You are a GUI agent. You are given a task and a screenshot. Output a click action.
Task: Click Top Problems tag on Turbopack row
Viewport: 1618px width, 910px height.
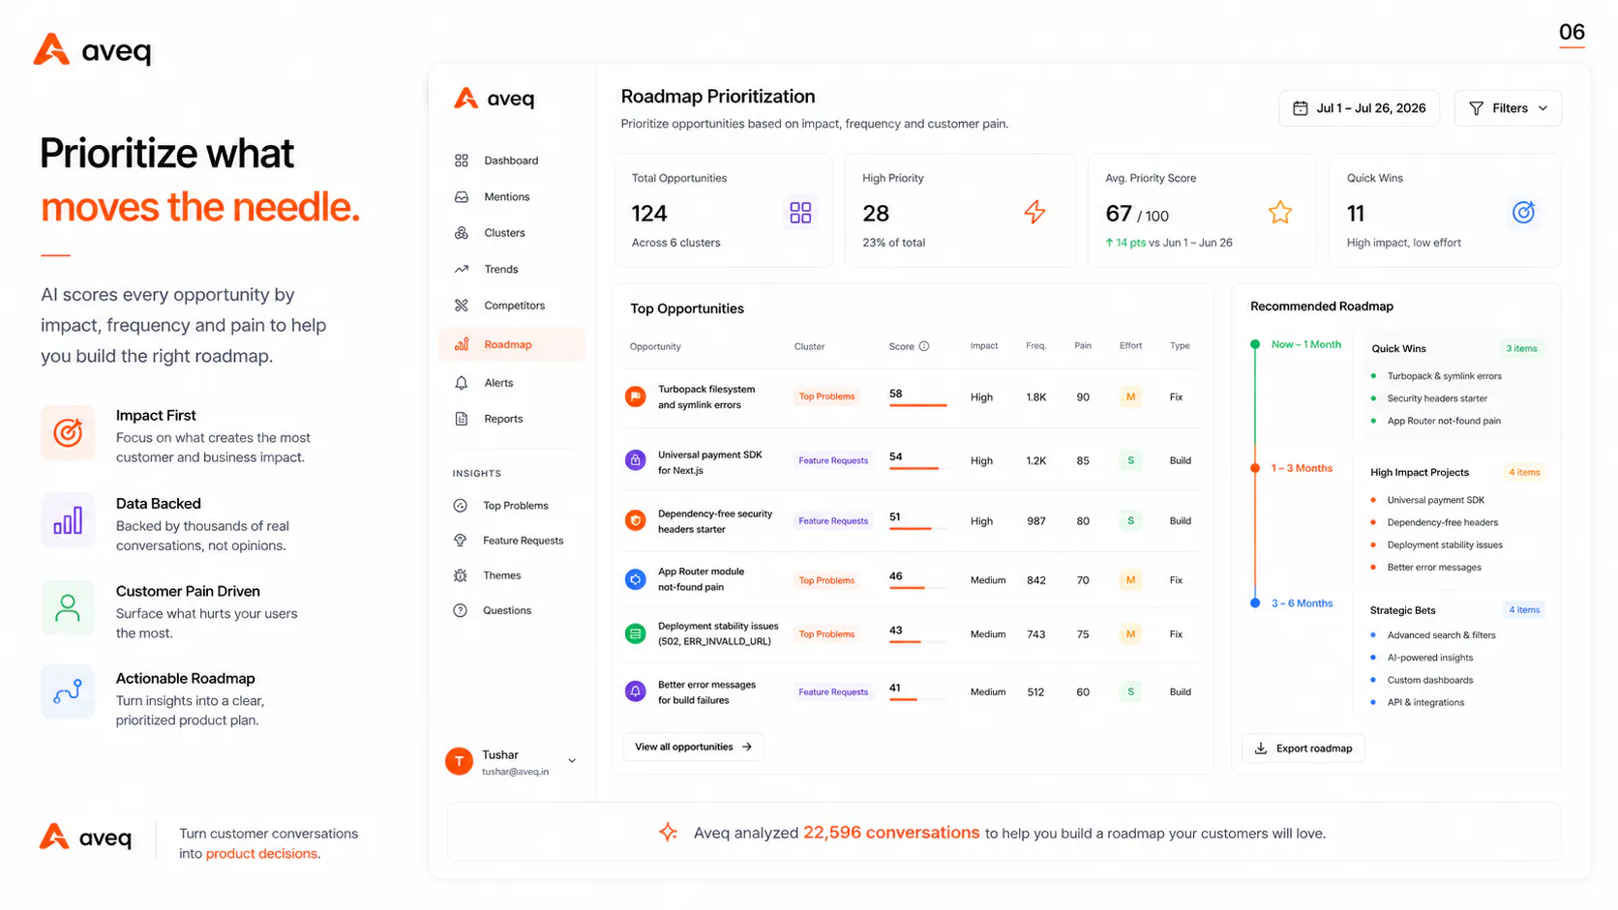tap(826, 396)
